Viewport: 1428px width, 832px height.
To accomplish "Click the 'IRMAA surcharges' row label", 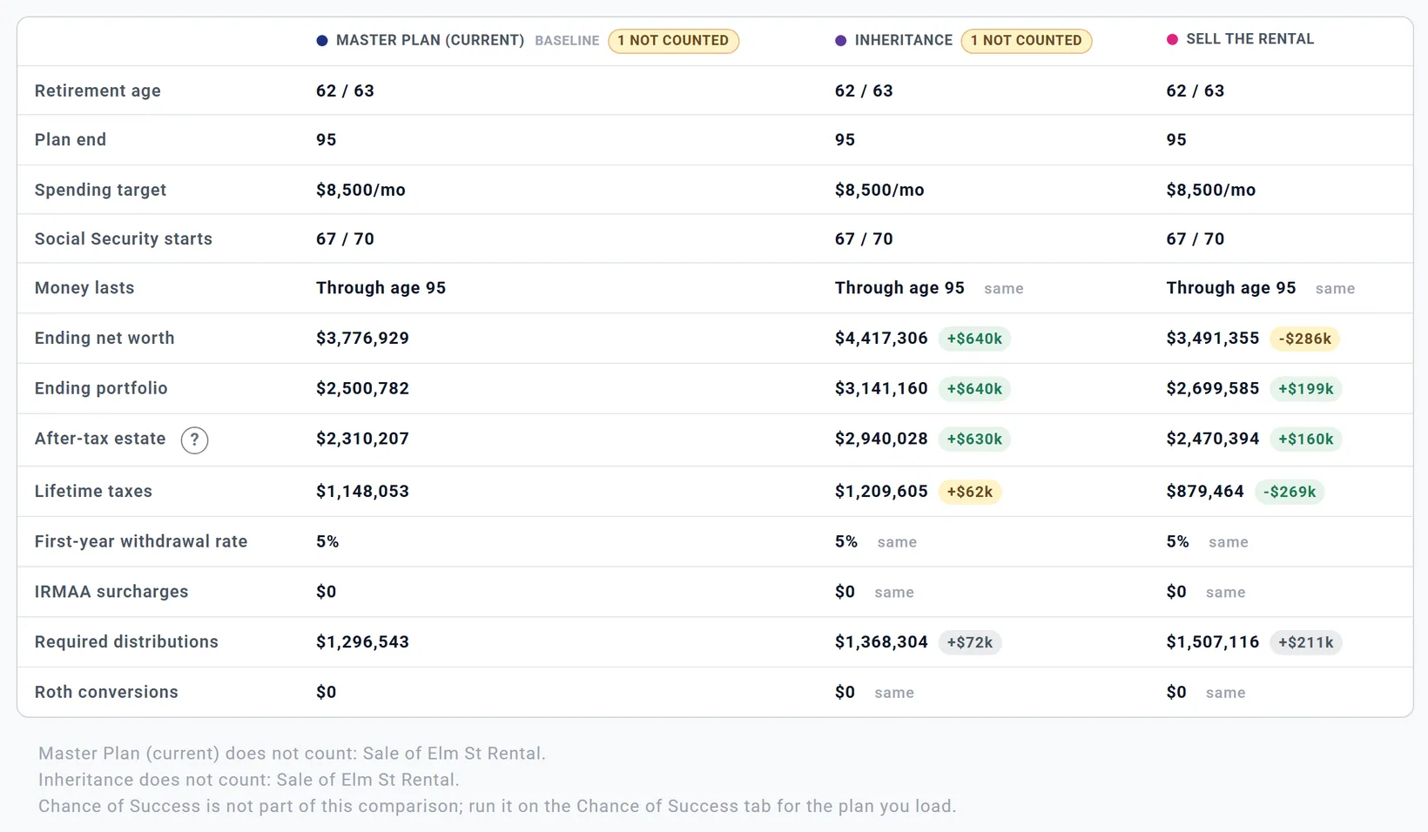I will (x=111, y=592).
